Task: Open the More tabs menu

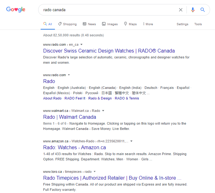Action: pos(148,24)
